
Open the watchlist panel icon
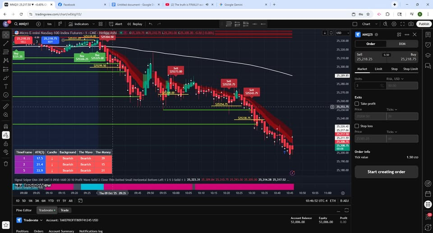(428, 35)
